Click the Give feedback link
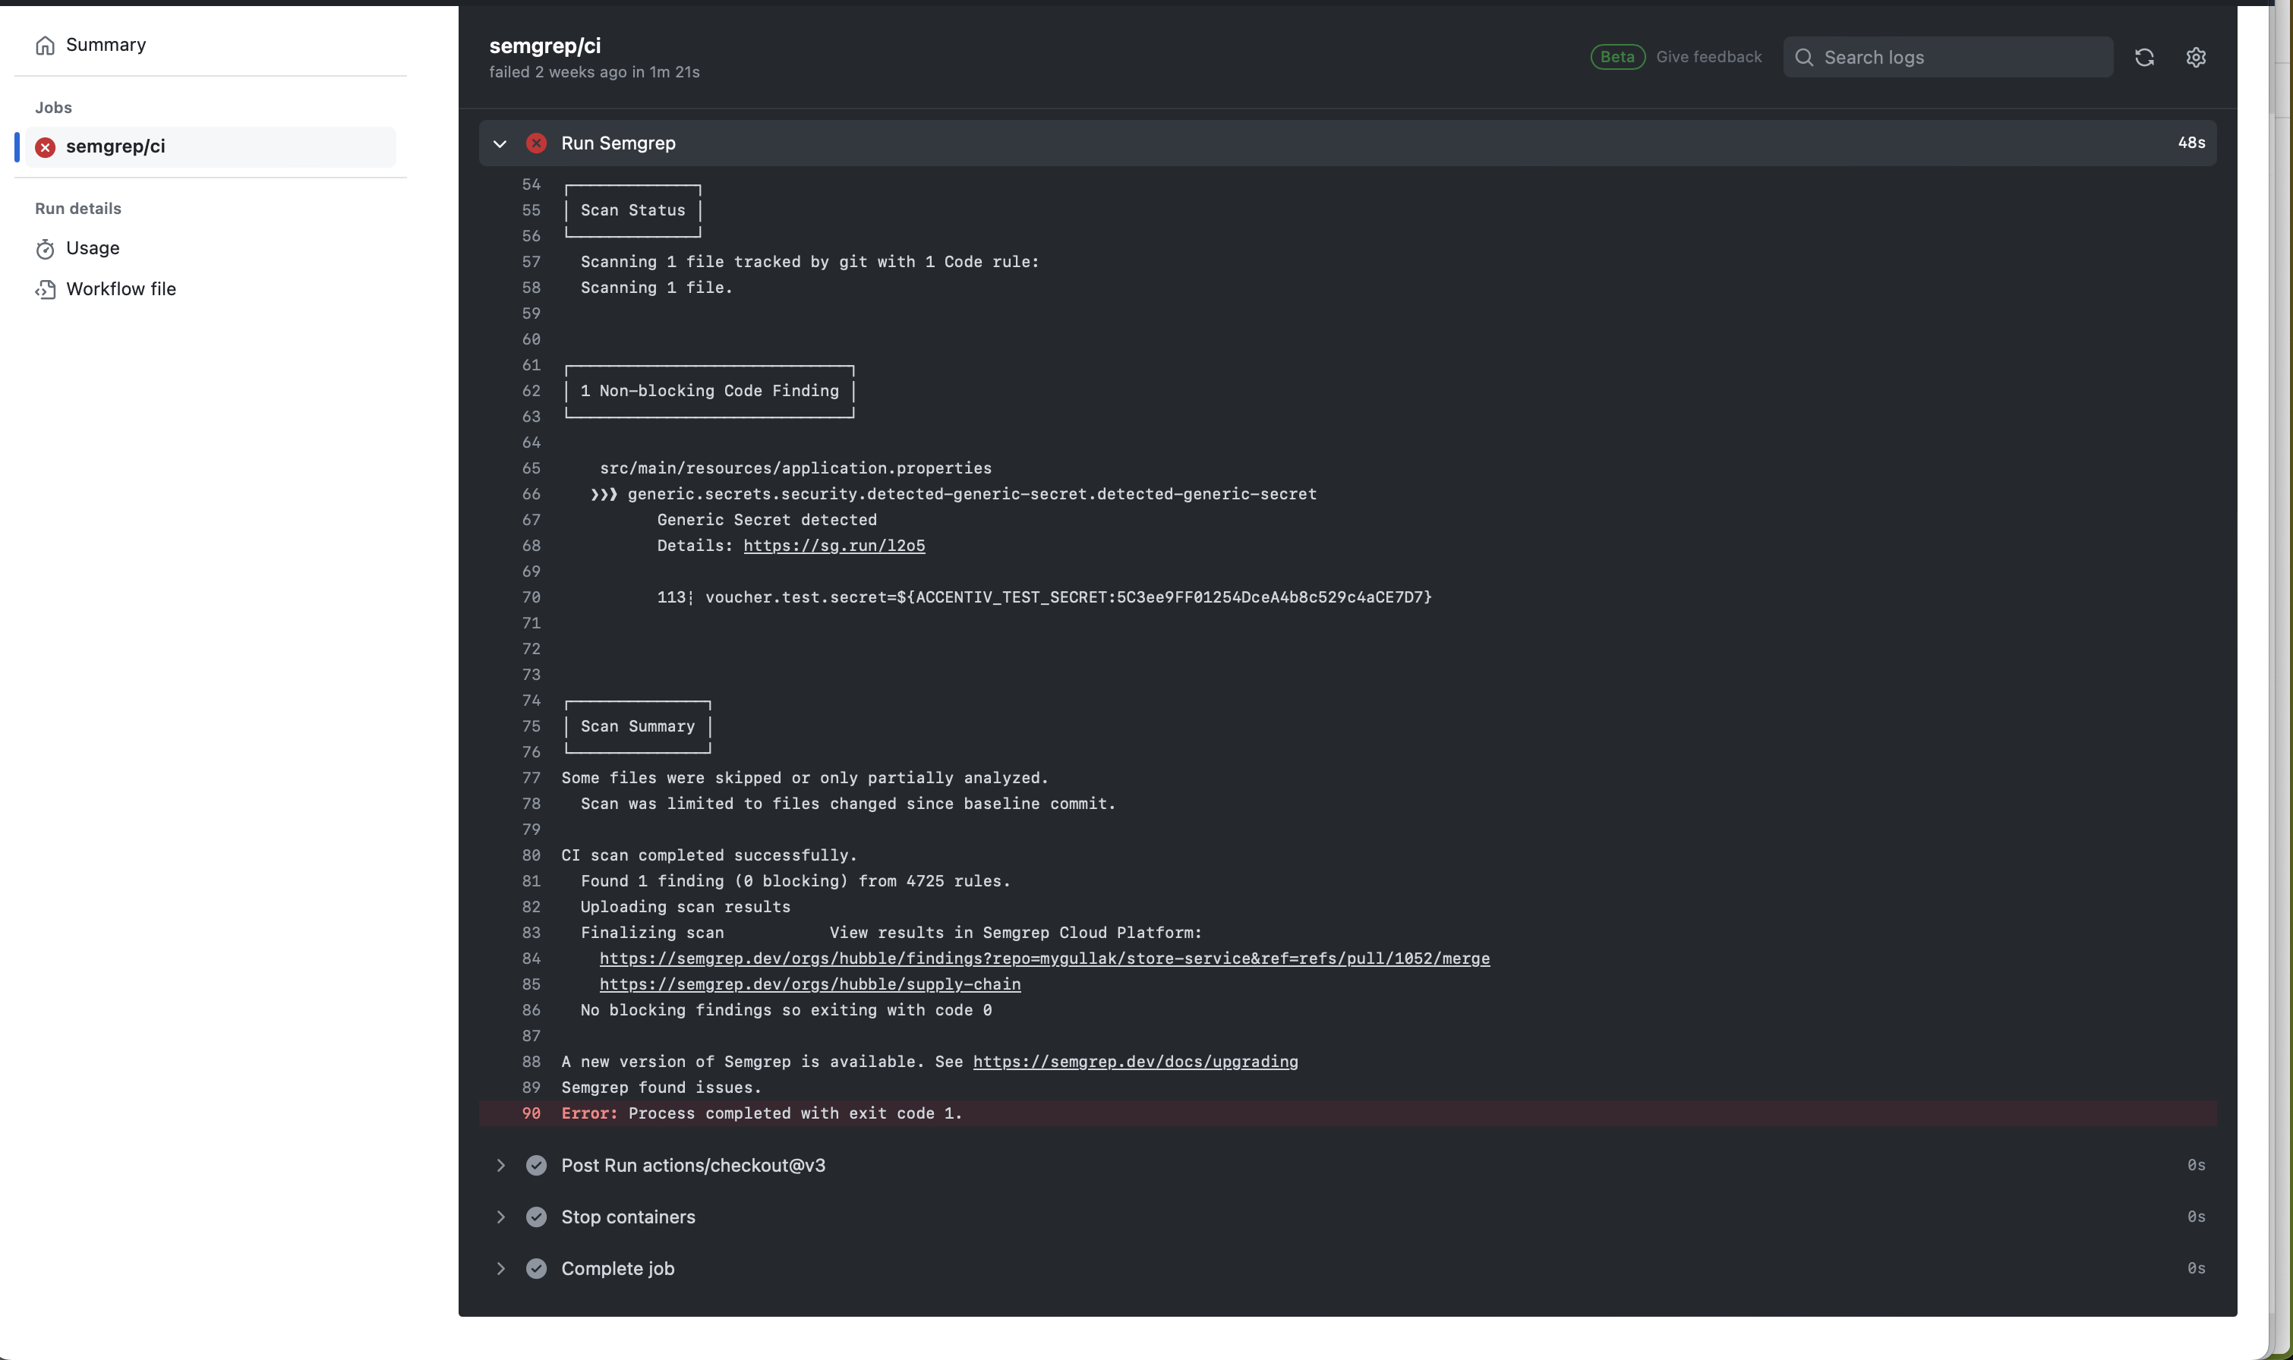 click(1709, 56)
